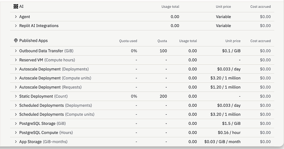Click the Agent cost accrued $0.00
The width and height of the screenshot is (284, 149).
[265, 17]
